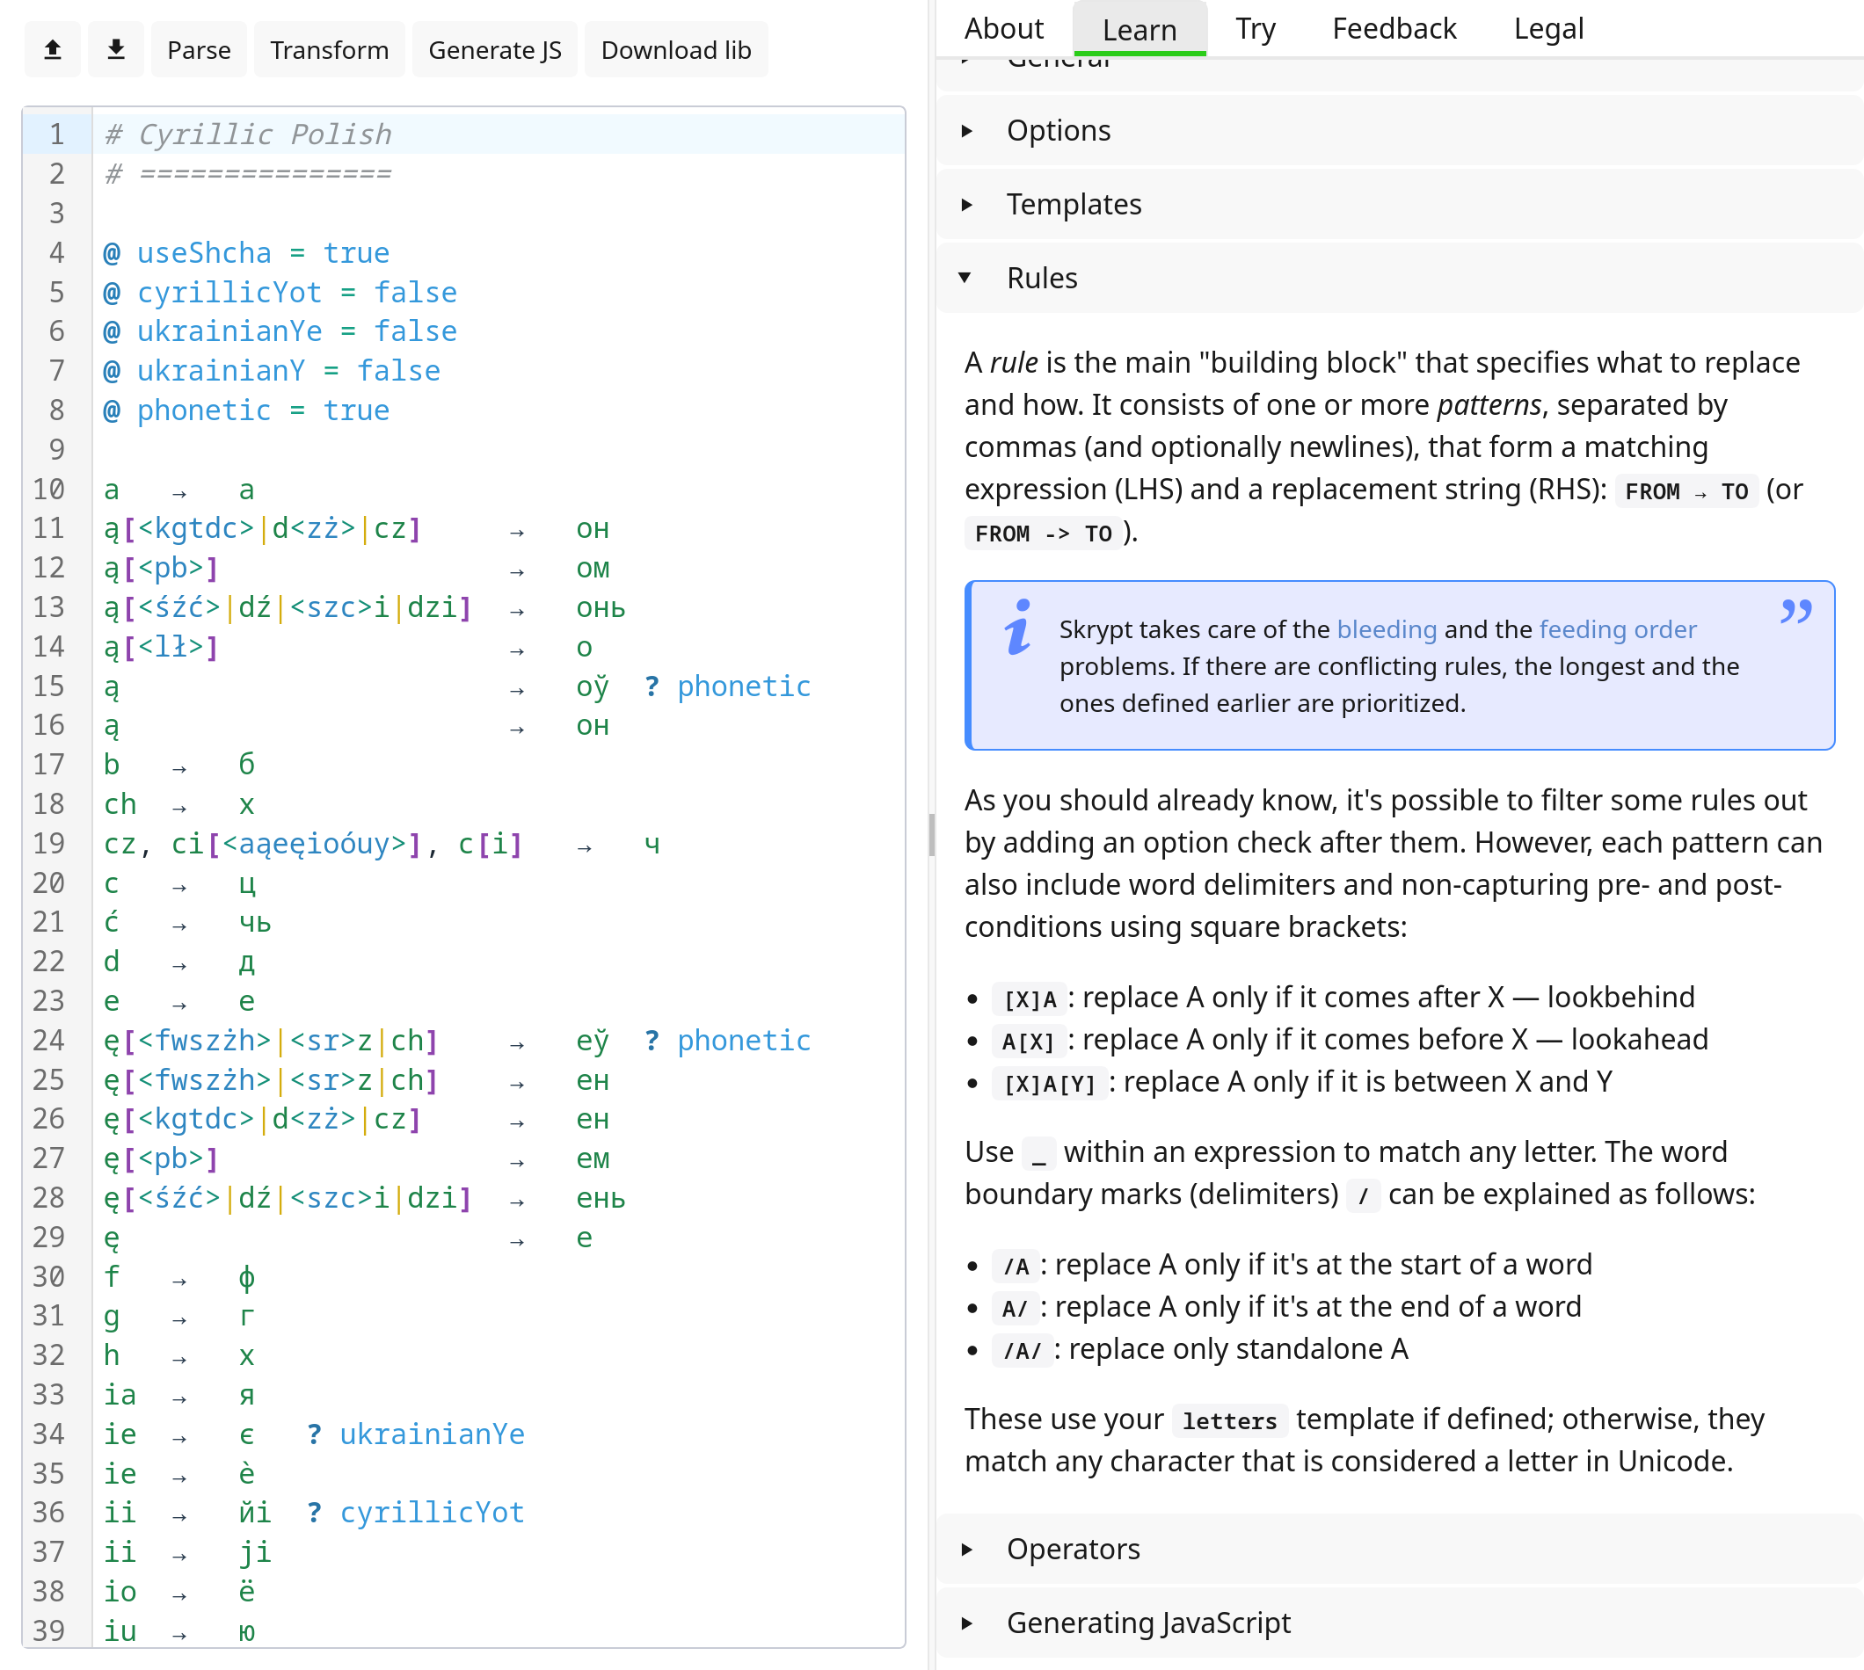Click the Transform button
The height and width of the screenshot is (1670, 1864).
329,49
